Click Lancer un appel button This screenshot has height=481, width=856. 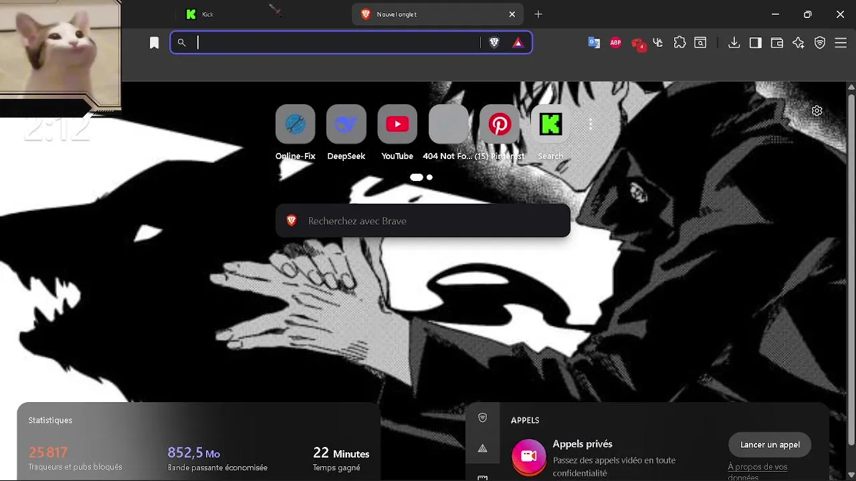[770, 444]
